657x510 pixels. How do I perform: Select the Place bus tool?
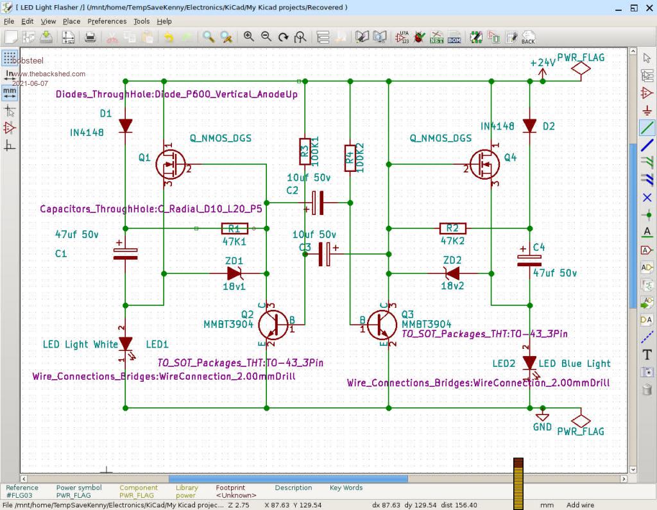(x=647, y=145)
